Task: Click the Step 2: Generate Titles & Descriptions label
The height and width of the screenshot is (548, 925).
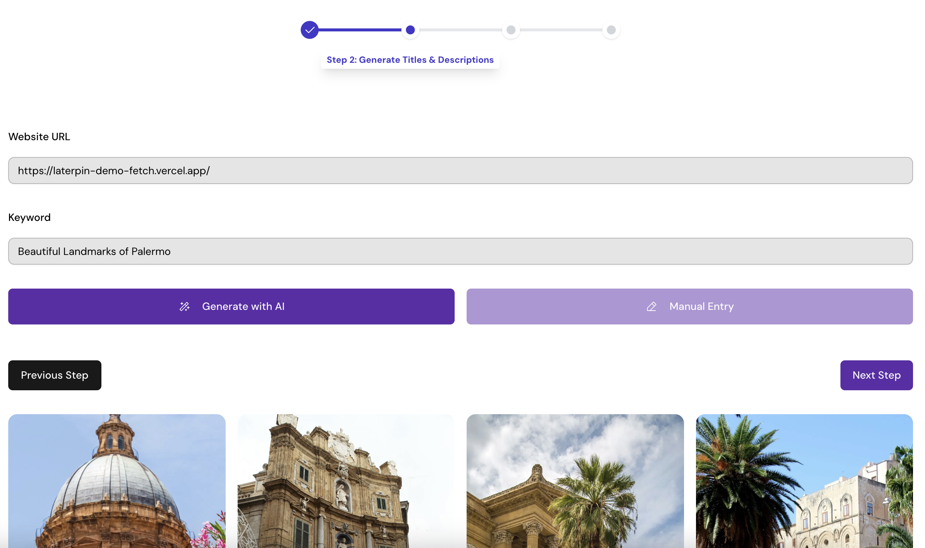Action: (410, 60)
